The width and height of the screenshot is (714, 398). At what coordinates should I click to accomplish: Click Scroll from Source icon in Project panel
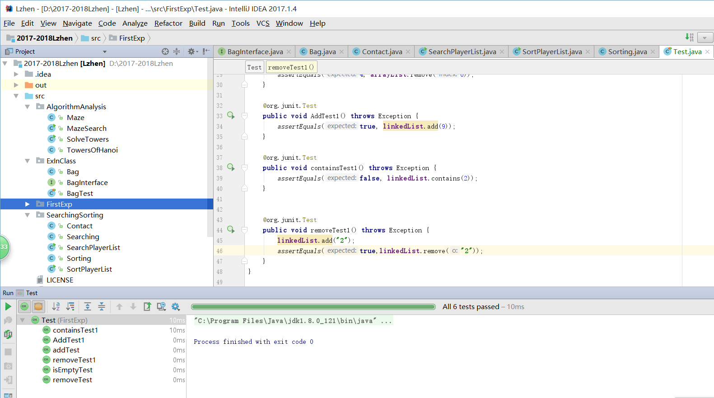coord(165,51)
